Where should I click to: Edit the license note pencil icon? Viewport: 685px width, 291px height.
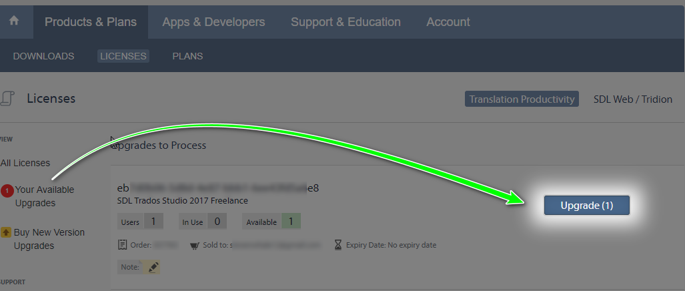coord(153,267)
